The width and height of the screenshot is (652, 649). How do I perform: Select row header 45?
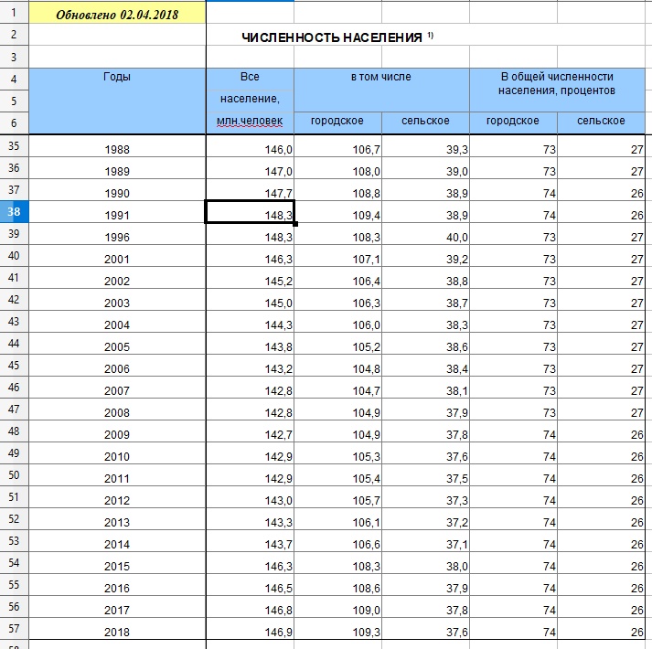pos(14,366)
